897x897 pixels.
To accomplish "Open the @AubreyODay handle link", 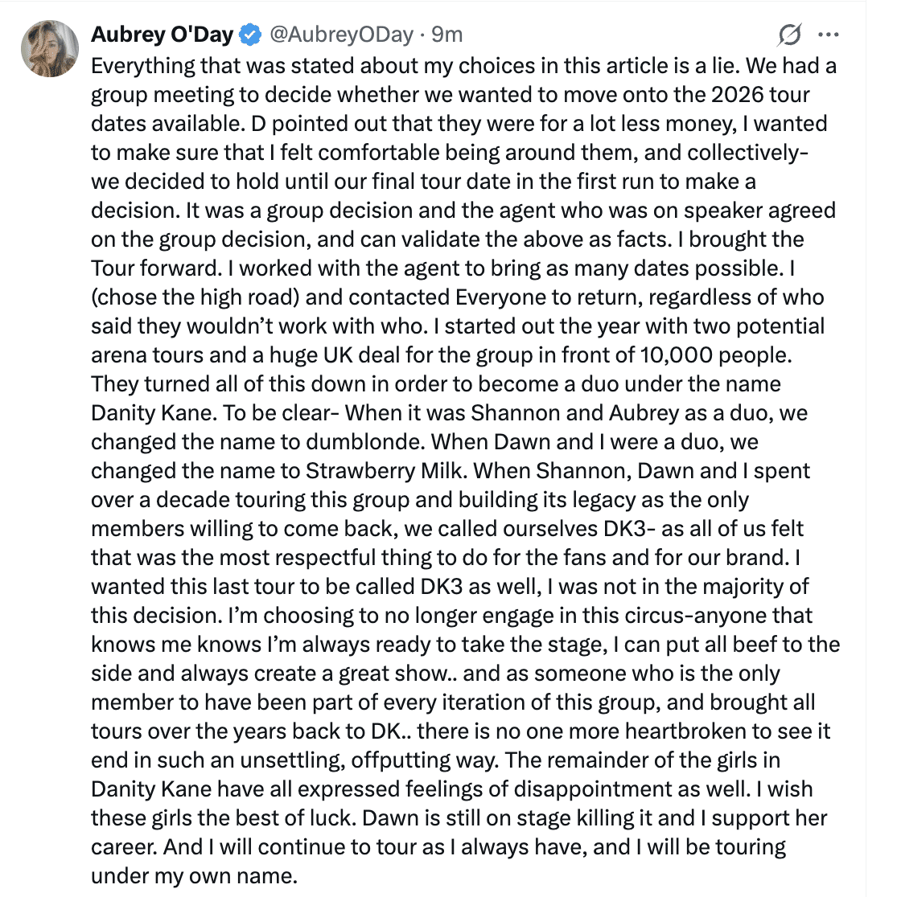I will tap(341, 35).
